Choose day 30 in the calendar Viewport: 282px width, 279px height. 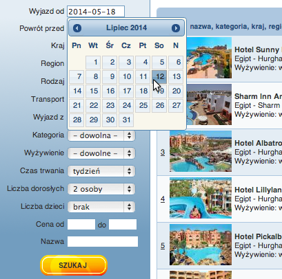(110, 120)
